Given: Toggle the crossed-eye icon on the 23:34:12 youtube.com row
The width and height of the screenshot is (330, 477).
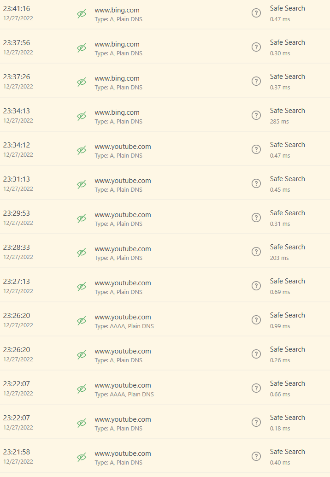Looking at the screenshot, I should (x=82, y=150).
